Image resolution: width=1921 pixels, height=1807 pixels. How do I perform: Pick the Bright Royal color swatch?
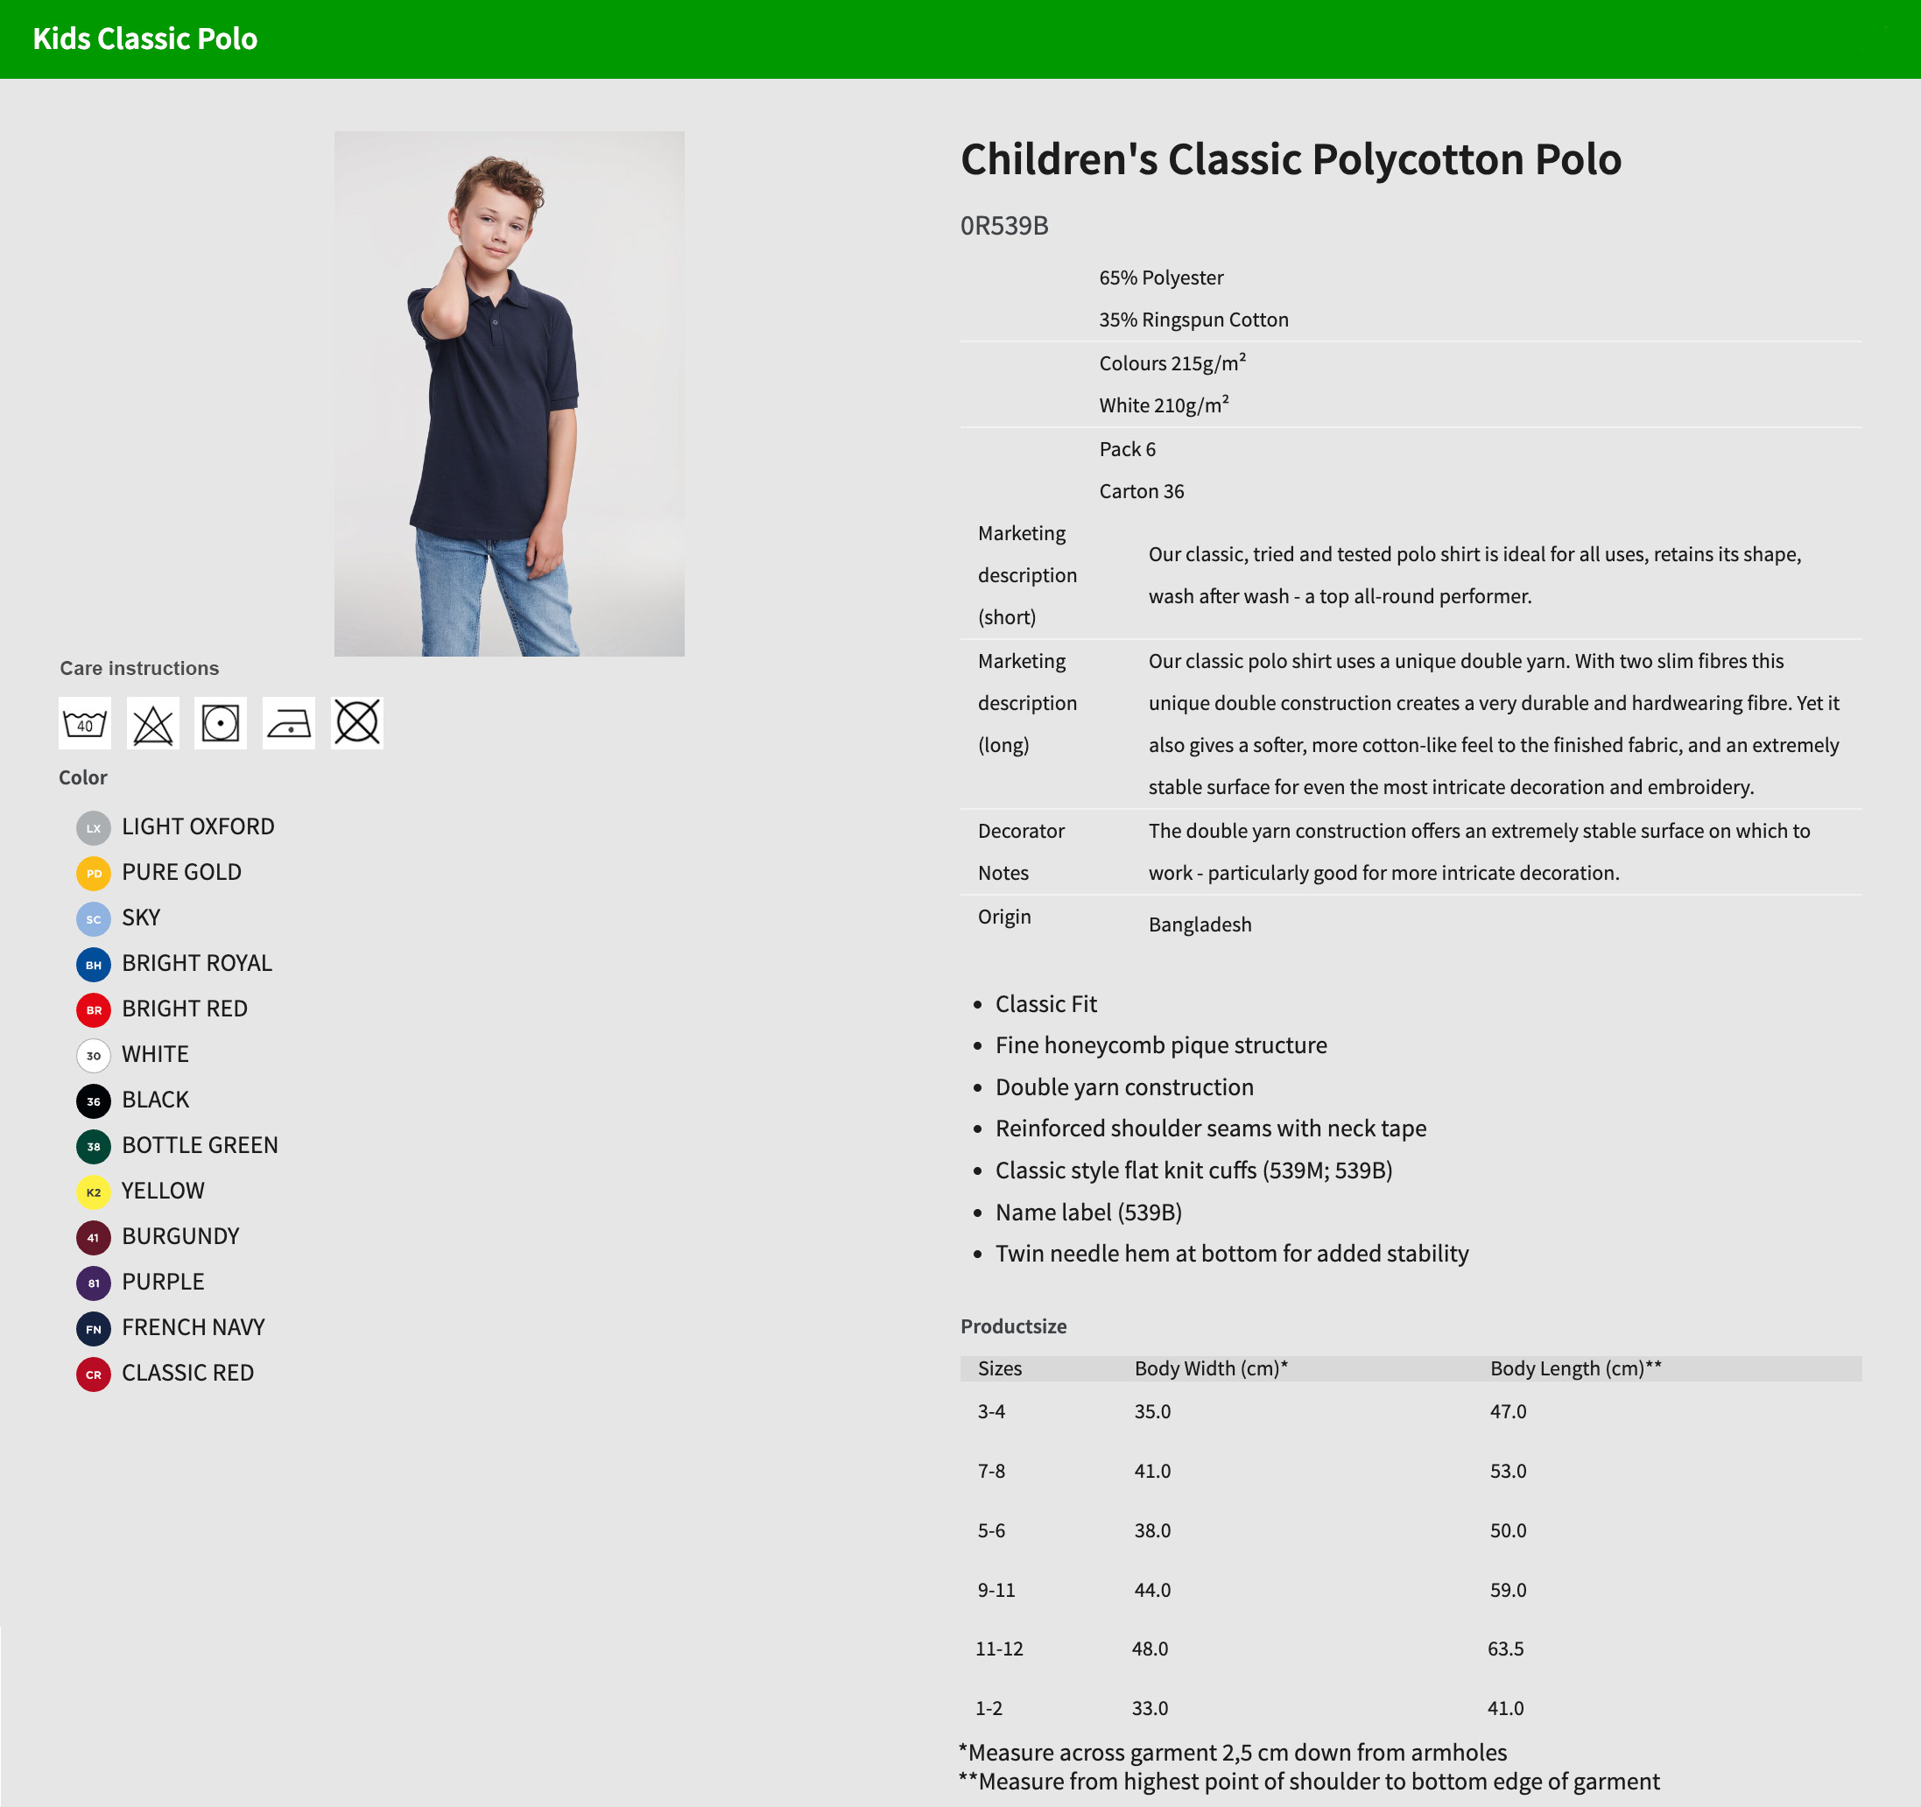[94, 965]
